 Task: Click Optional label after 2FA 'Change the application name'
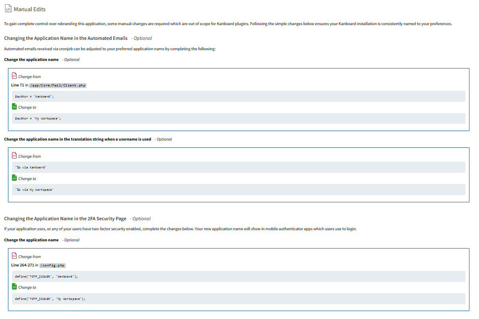coord(71,240)
